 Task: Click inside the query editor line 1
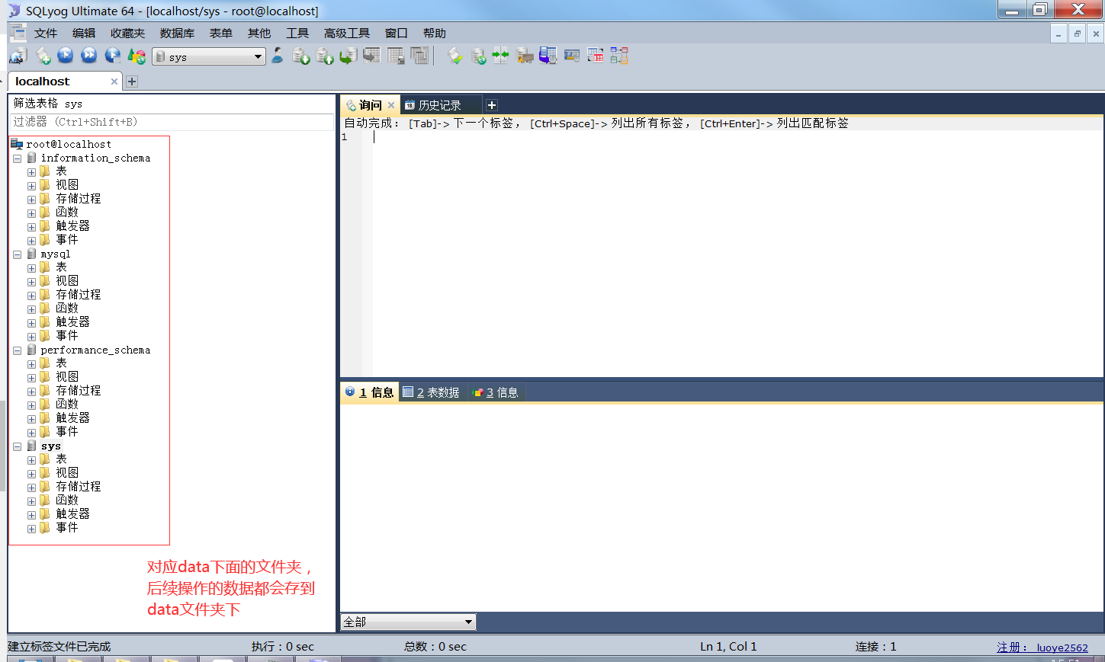click(736, 137)
